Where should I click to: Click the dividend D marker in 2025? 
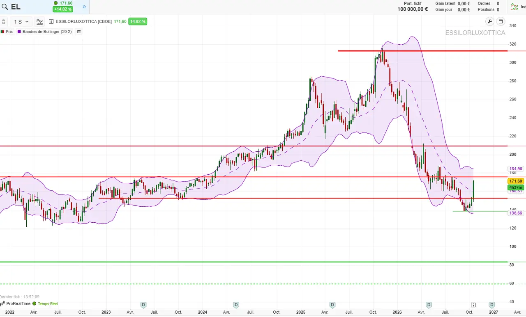click(332, 305)
